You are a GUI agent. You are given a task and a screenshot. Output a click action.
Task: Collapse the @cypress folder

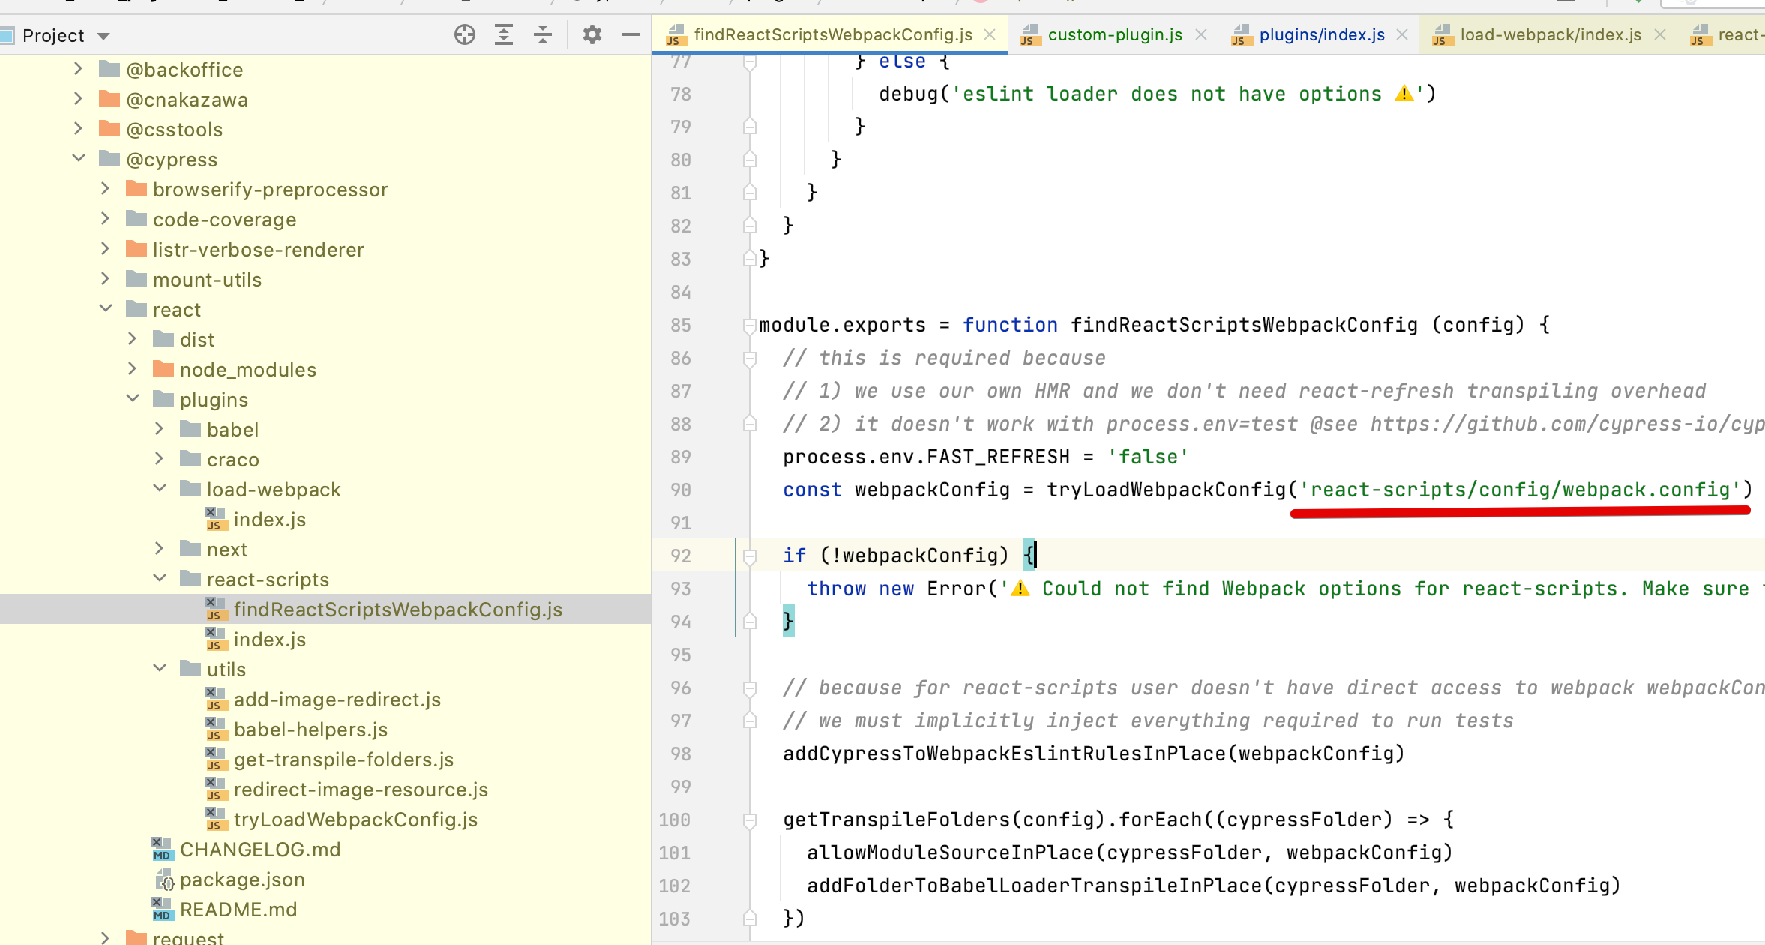click(x=79, y=158)
